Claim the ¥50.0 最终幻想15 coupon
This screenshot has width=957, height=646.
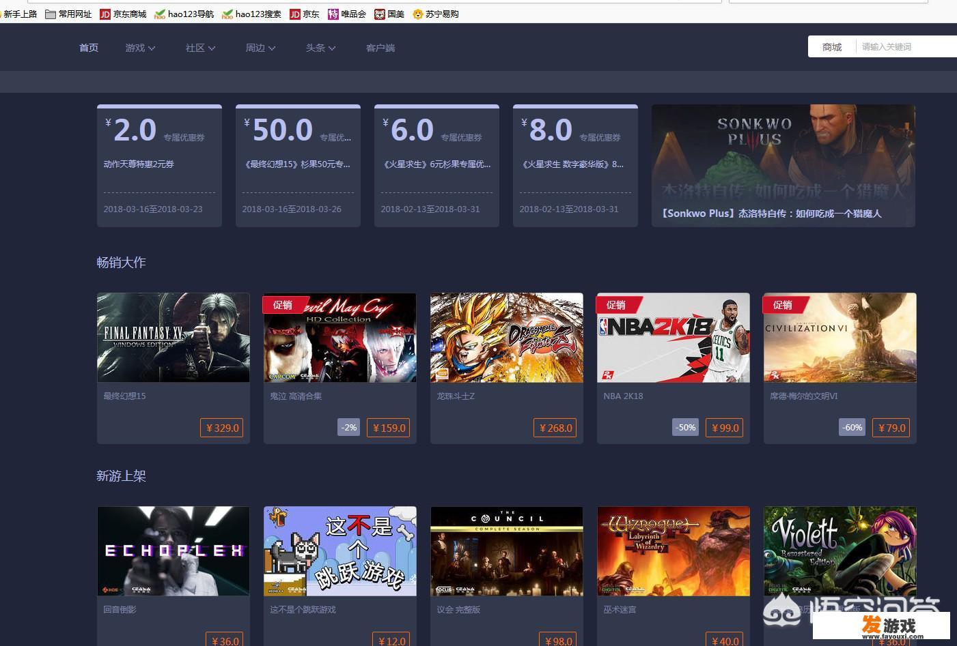(298, 166)
